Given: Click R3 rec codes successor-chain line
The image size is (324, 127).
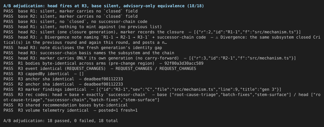Looking at the screenshot, I should tap(162, 97).
